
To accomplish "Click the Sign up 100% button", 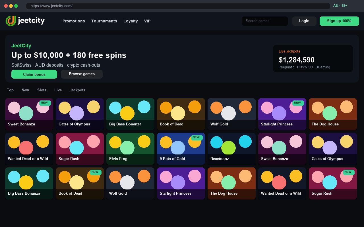I will click(x=339, y=21).
